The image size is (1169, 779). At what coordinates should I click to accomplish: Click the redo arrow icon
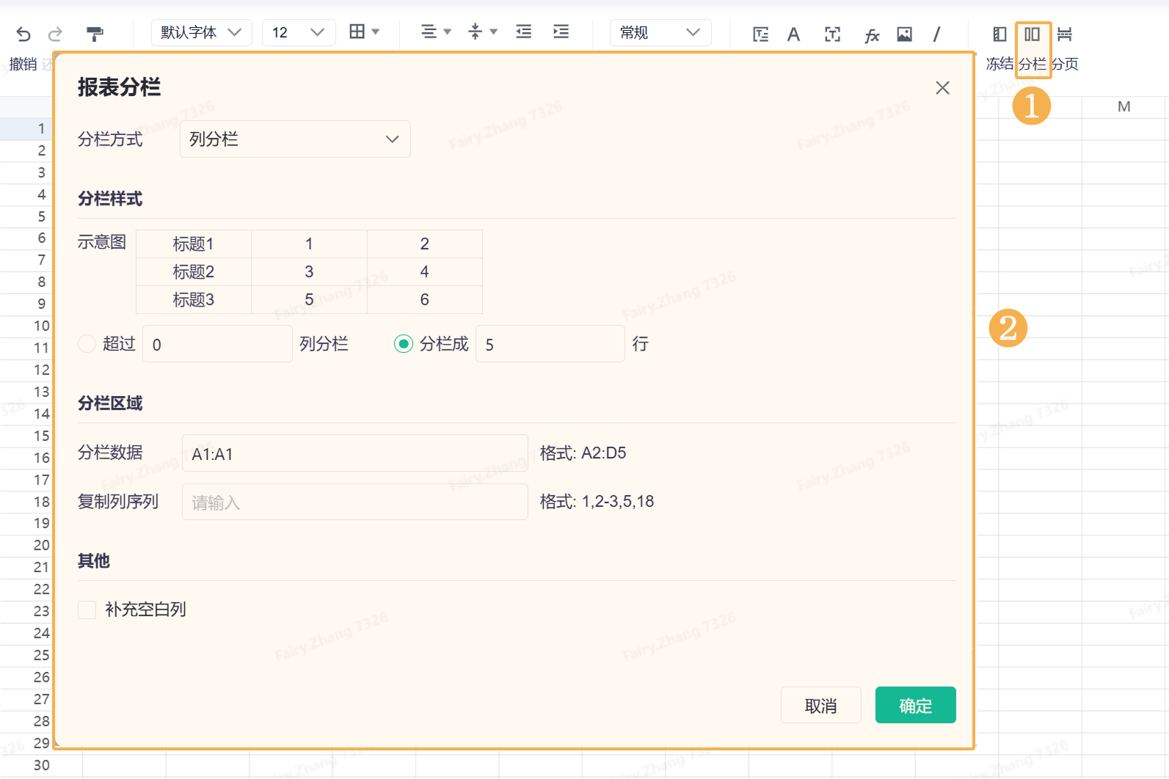(55, 34)
